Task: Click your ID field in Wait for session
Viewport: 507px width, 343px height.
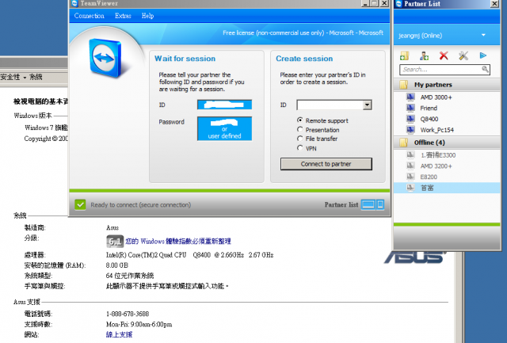Action: coord(225,105)
